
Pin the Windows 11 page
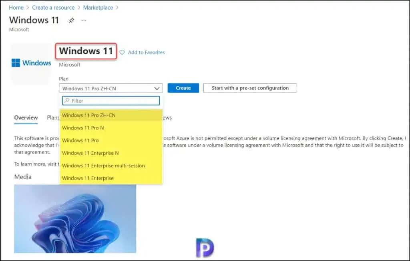pos(71,20)
